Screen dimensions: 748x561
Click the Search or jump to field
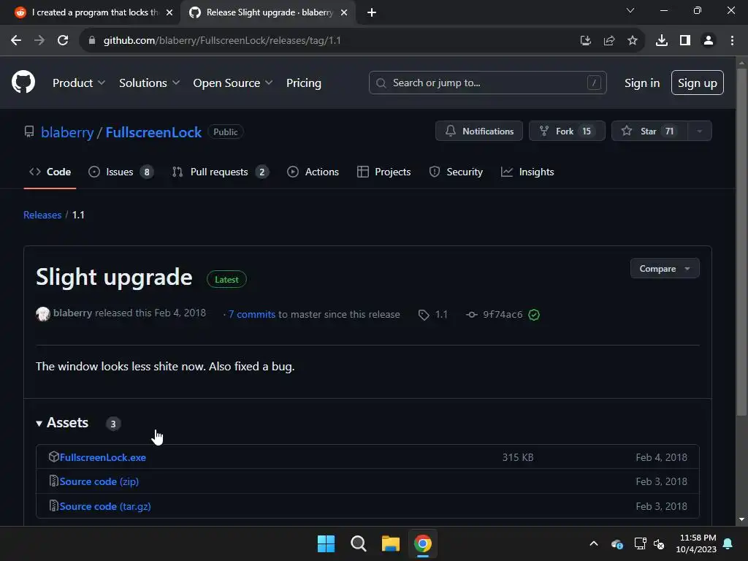[487, 83]
